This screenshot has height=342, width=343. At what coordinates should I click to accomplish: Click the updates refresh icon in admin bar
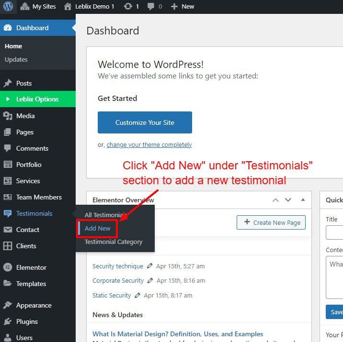[x=128, y=7]
